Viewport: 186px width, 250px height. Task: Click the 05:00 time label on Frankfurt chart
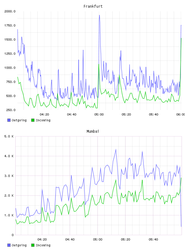click(99, 115)
